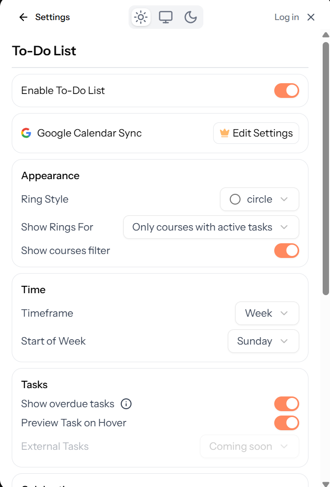Choose the system theme monitor icon
This screenshot has height=487, width=330.
166,17
